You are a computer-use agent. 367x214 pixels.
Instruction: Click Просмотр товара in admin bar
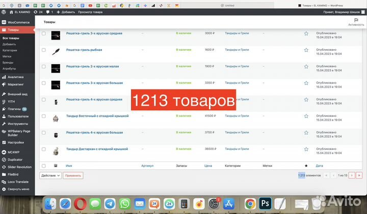tap(90, 12)
